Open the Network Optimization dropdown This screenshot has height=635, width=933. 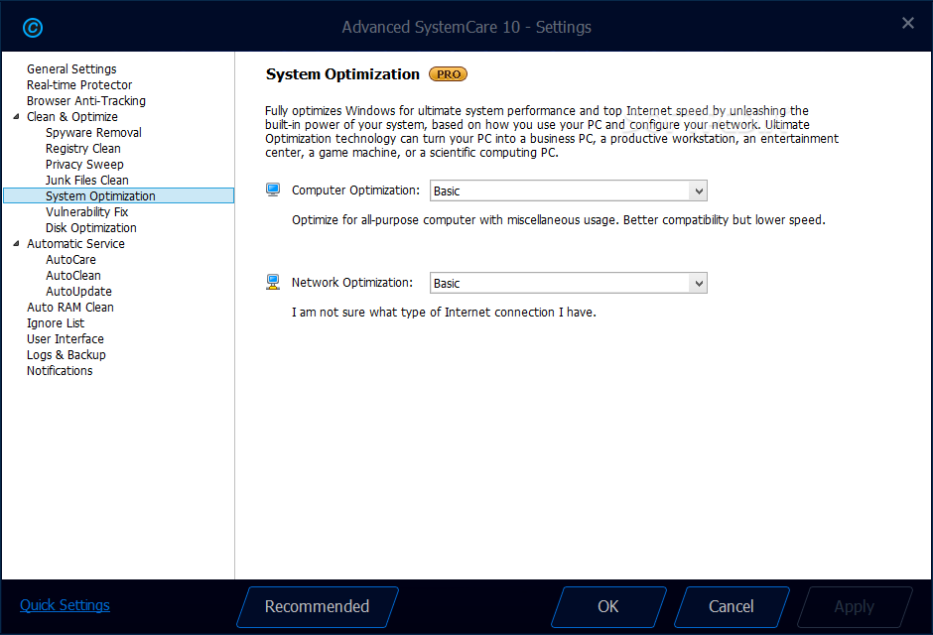click(x=569, y=283)
